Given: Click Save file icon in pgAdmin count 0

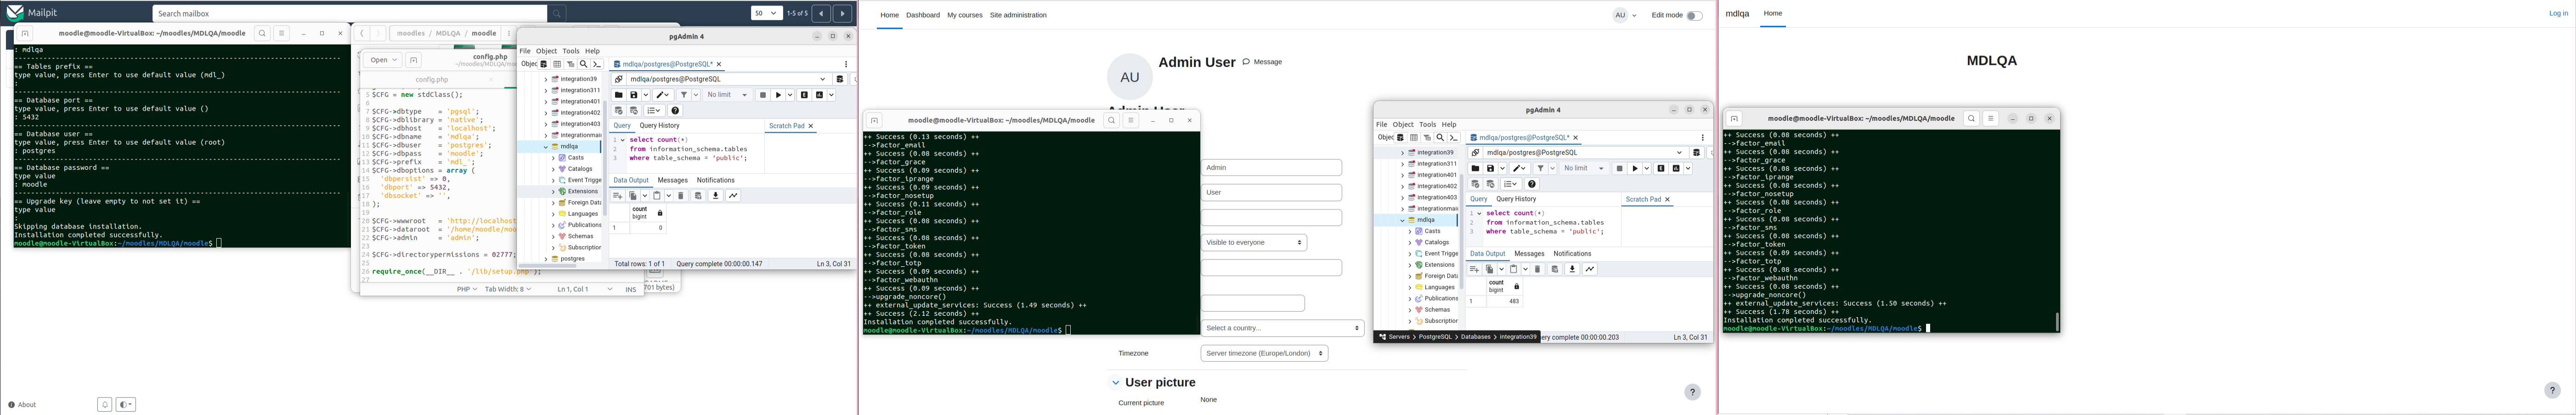Looking at the screenshot, I should click(633, 95).
